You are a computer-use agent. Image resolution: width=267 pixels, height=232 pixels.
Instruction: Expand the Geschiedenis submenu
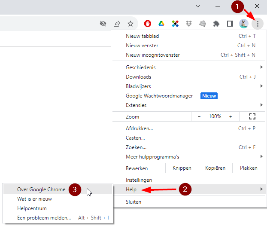tap(189, 67)
